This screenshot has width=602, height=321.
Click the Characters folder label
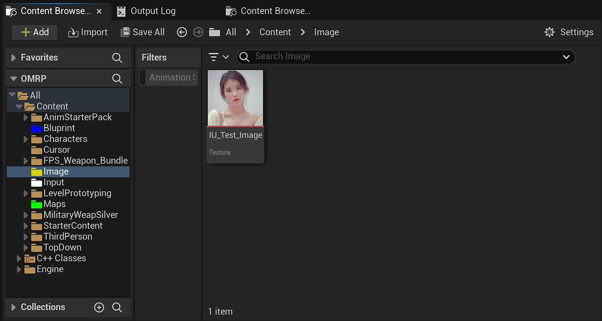coord(65,139)
